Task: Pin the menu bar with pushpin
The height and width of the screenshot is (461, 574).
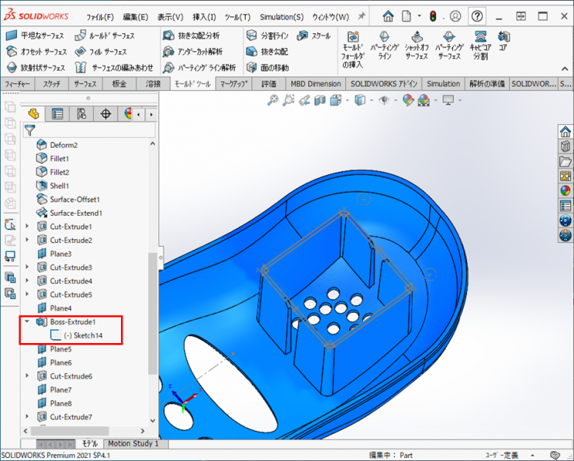Action: (361, 16)
